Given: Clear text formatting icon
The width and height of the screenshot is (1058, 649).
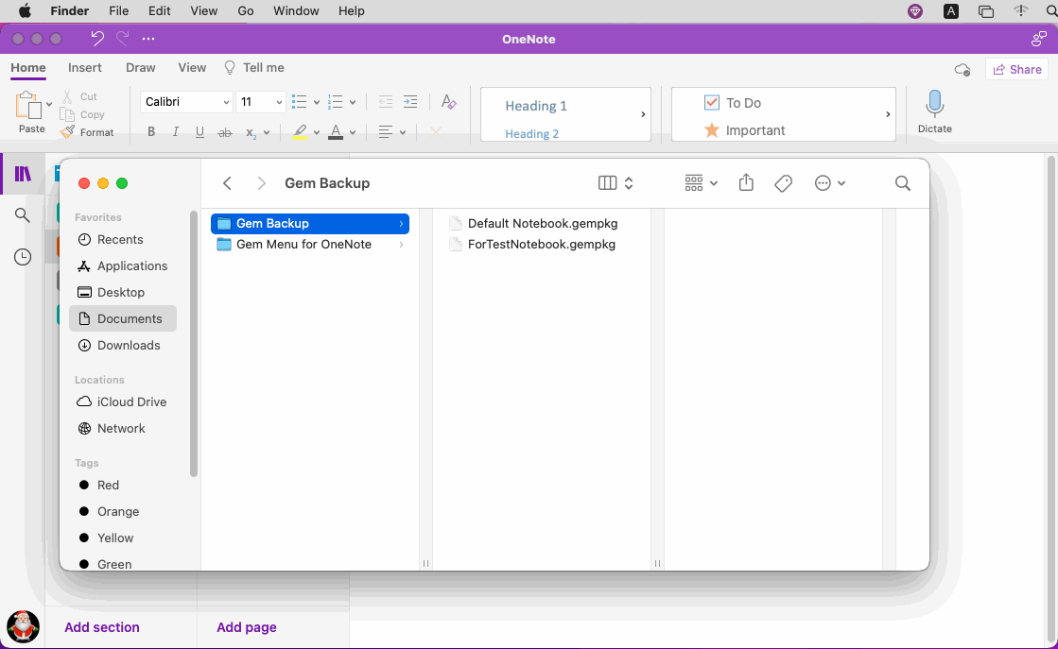Looking at the screenshot, I should 448,102.
